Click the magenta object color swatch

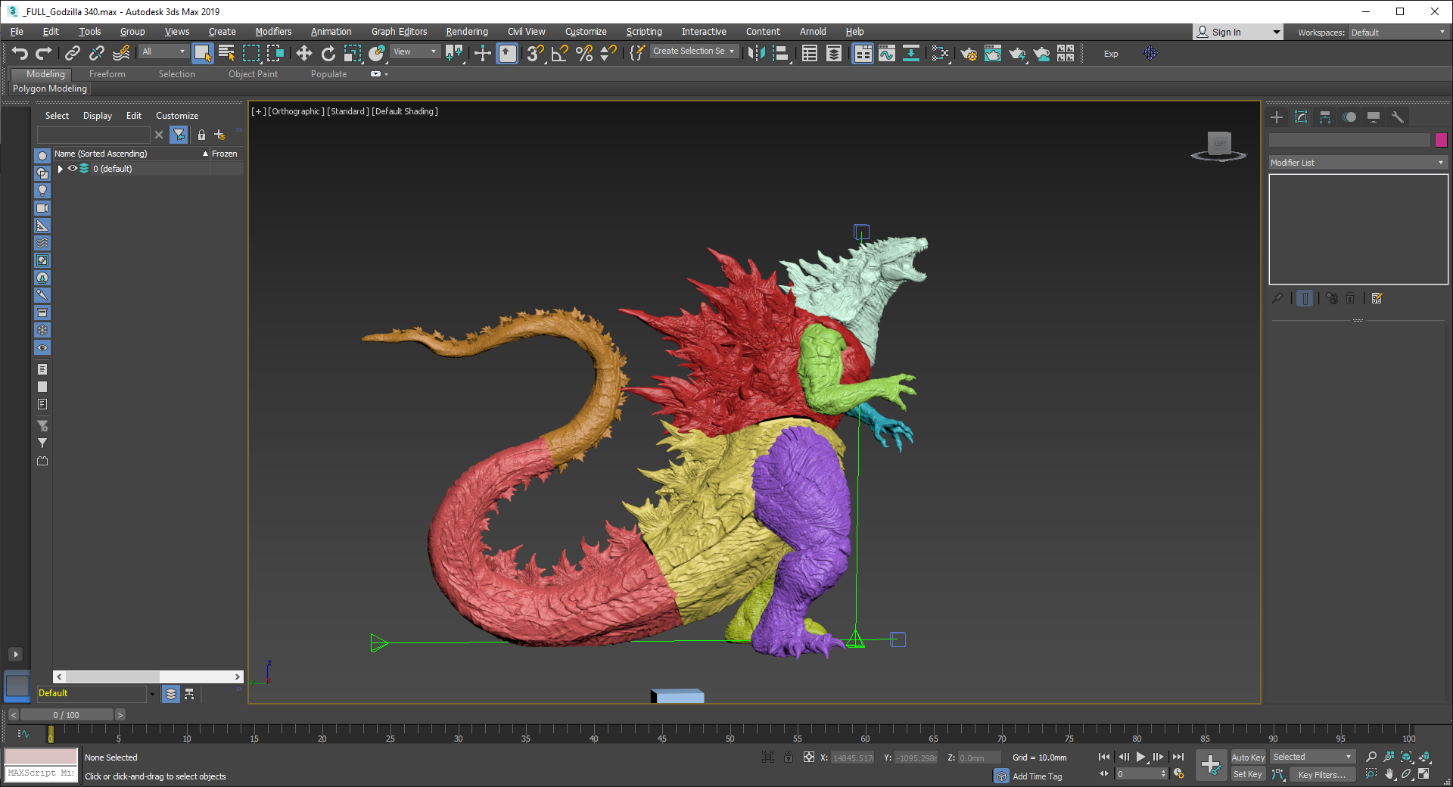coord(1441,140)
